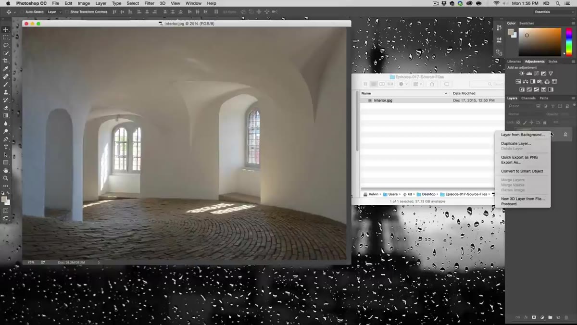This screenshot has height=325, width=577.
Task: Click Users in Finder path bar
Action: point(390,194)
